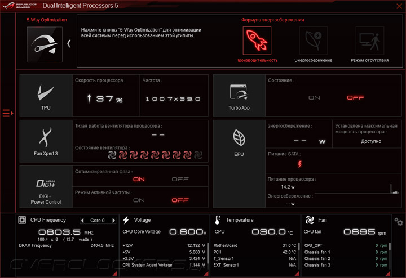
Task: Click the 100.7×39.0 frequency value
Action: pos(173,99)
